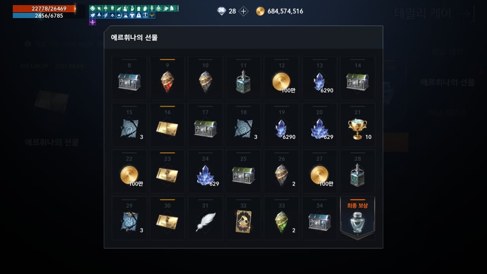The height and width of the screenshot is (274, 487).
Task: Click the day 29 torn map fragment
Action: [x=129, y=218]
